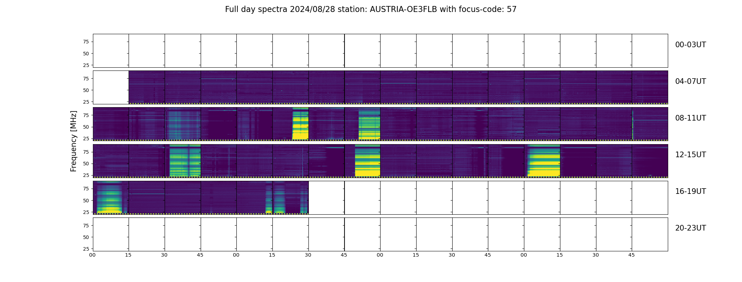Select the '04-07UT' row label
Image resolution: width=742 pixels, height=282 pixels.
690,81
